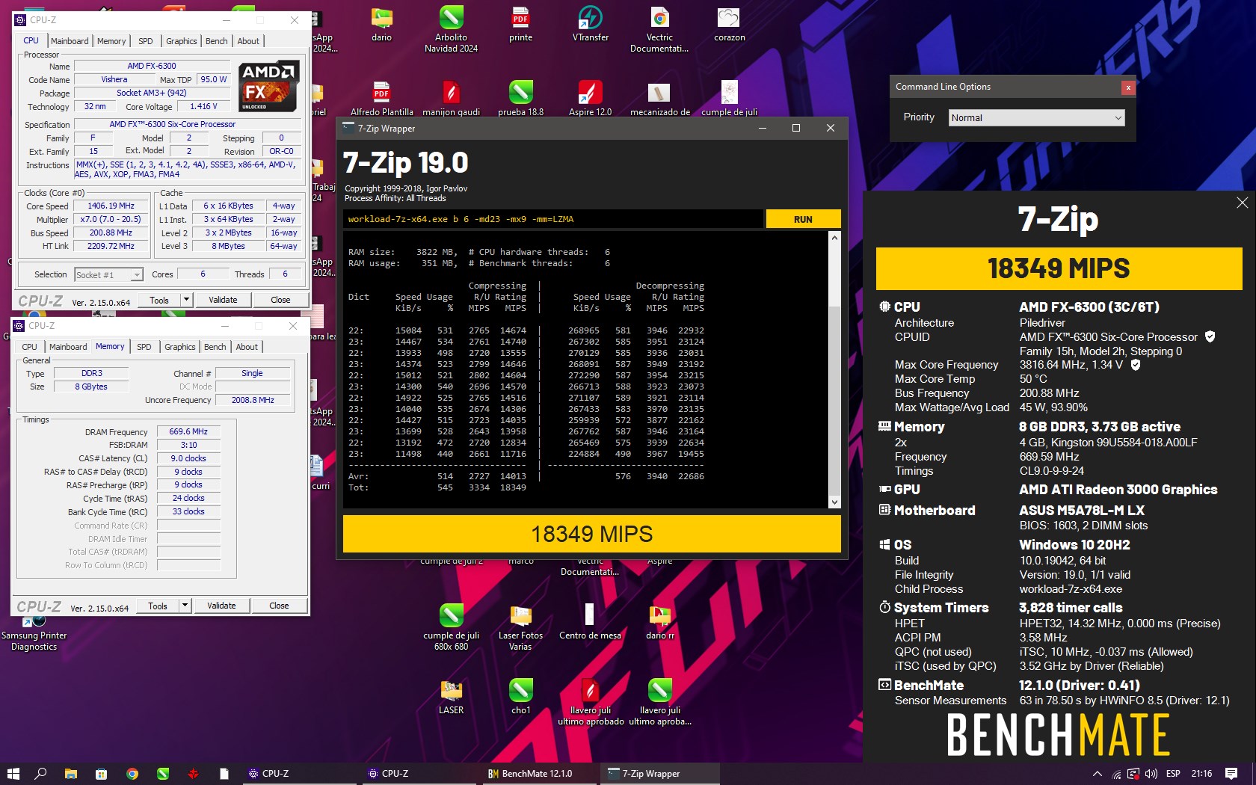
Task: Show hidden system tray icons
Action: (1097, 774)
